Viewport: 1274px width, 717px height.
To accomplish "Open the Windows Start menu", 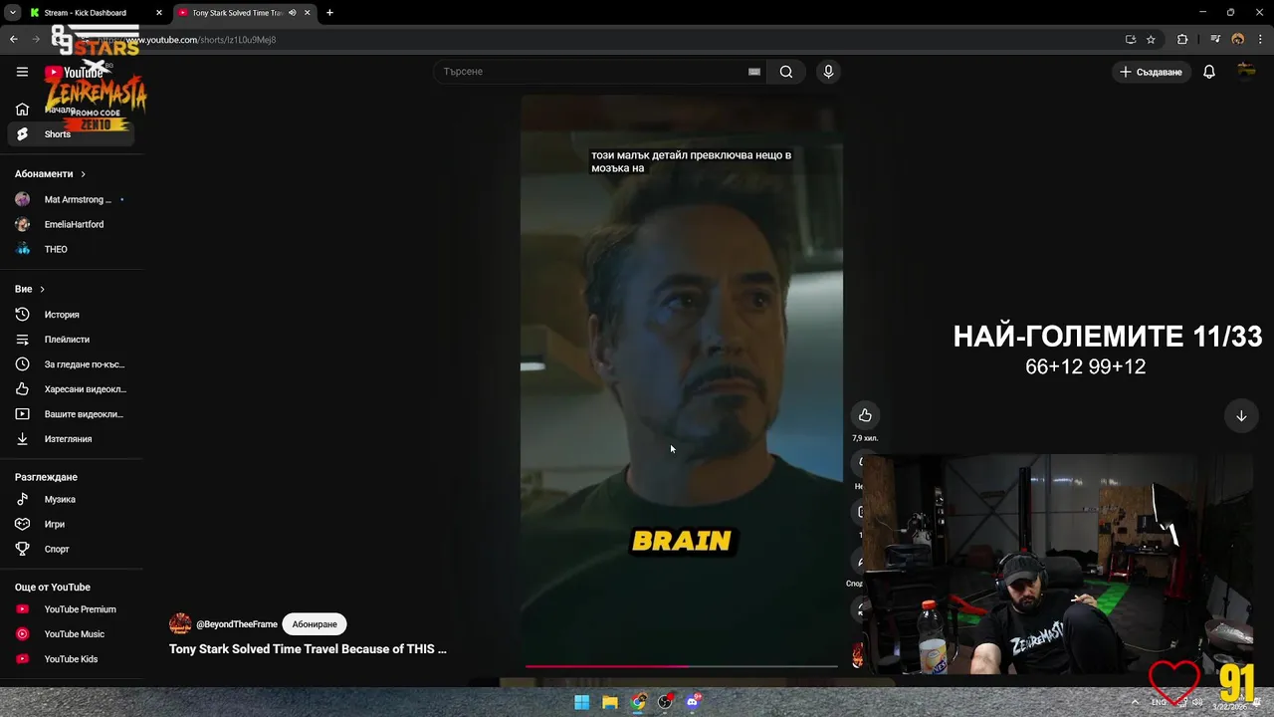I will (582, 702).
